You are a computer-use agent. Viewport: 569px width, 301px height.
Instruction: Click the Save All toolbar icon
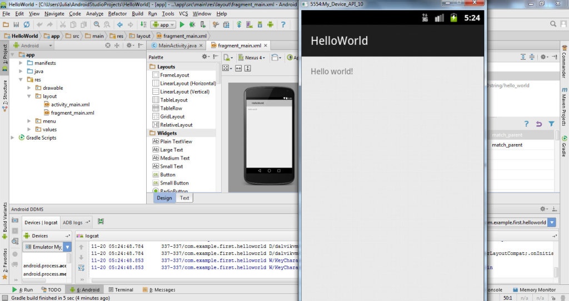(16, 24)
